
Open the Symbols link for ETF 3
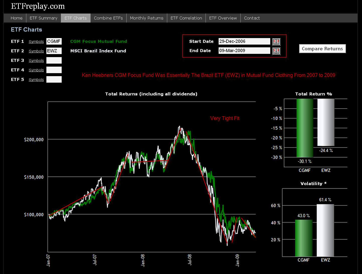pos(36,61)
